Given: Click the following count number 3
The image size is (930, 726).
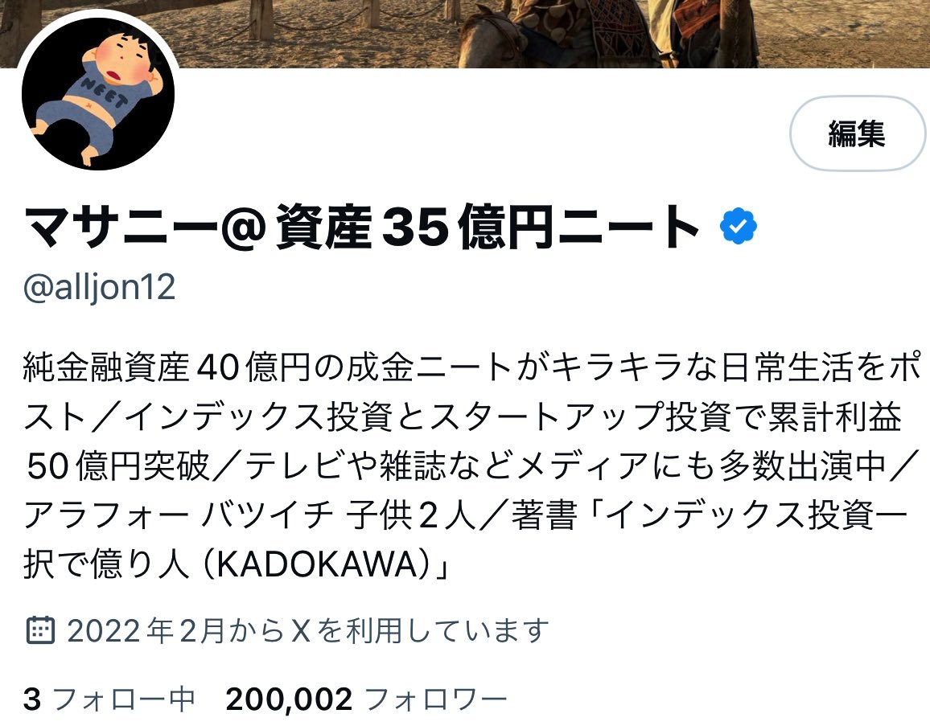Looking at the screenshot, I should (32, 699).
